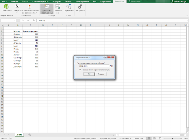Screen dimensions: 189x140
Task: Click the horizontal scrollbar track
Action: [x=149, y=135]
